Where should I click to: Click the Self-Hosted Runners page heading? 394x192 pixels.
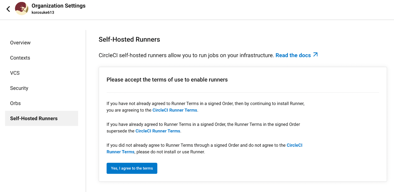(x=129, y=40)
